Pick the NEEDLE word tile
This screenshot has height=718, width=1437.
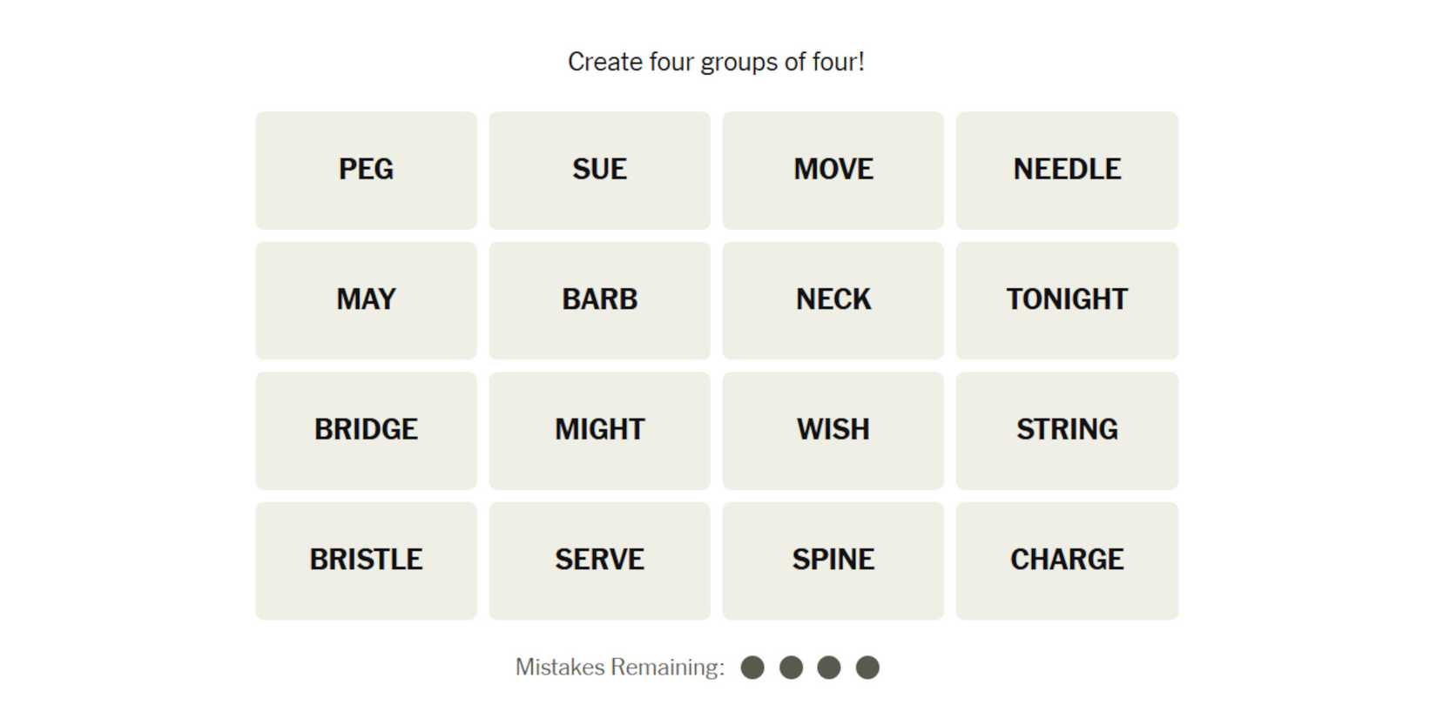click(1067, 170)
